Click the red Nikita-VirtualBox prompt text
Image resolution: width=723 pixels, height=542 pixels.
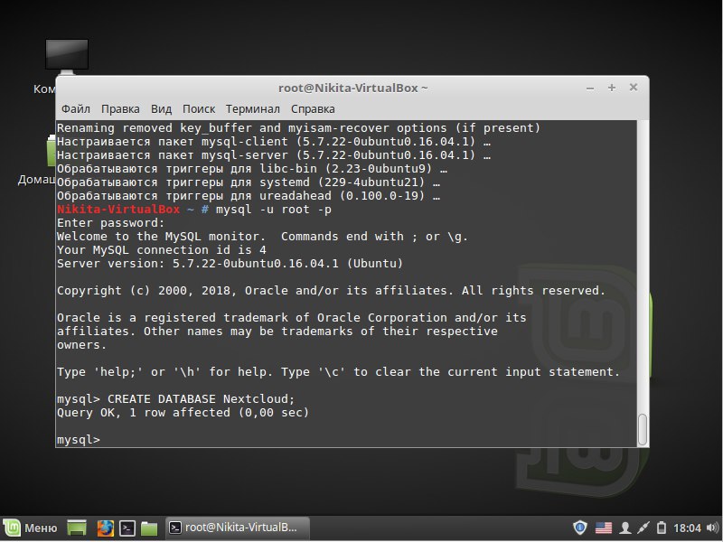click(118, 210)
